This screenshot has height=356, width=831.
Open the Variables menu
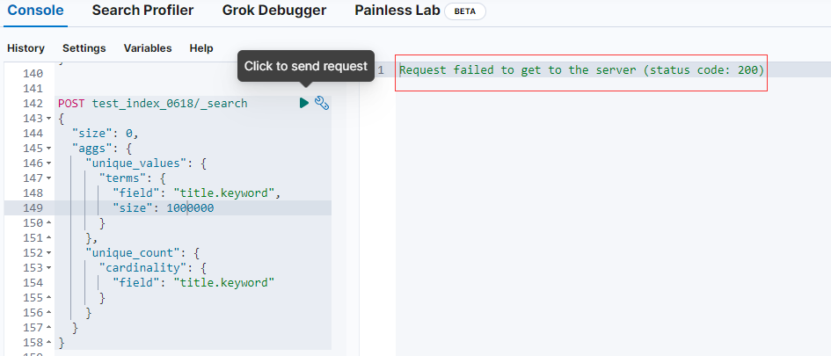click(x=148, y=48)
